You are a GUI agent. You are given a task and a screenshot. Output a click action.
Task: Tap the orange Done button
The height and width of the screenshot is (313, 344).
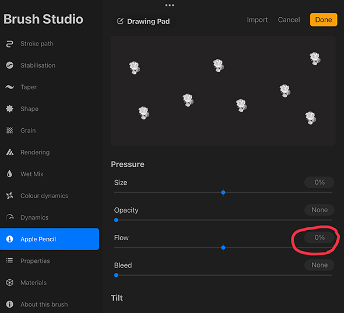tap(324, 20)
